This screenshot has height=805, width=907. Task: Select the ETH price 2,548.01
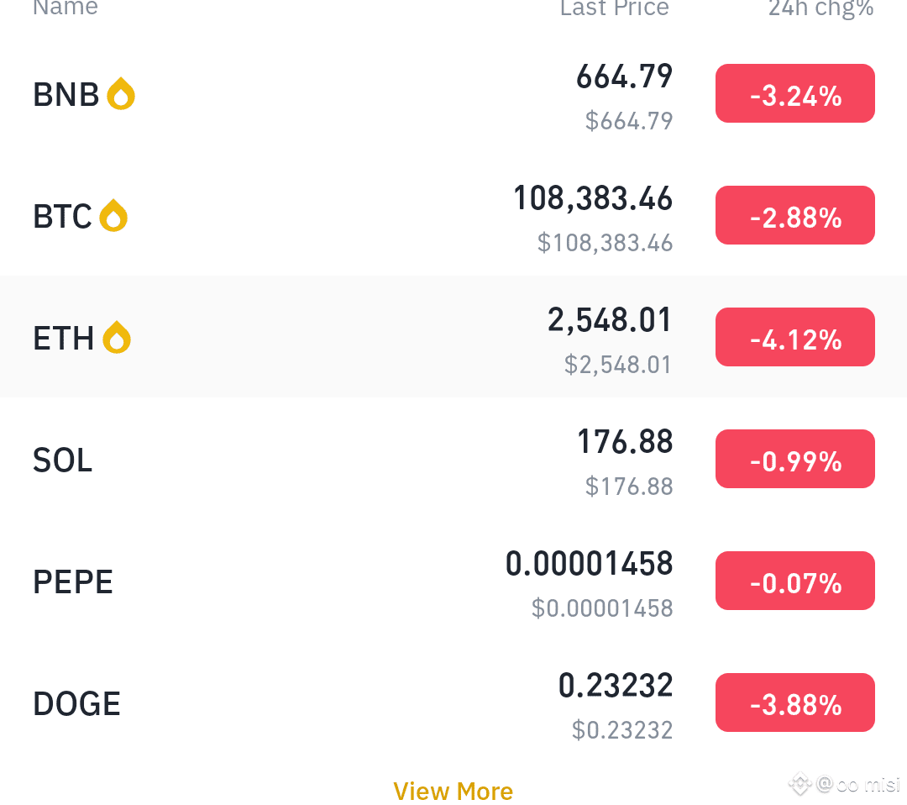(x=610, y=320)
